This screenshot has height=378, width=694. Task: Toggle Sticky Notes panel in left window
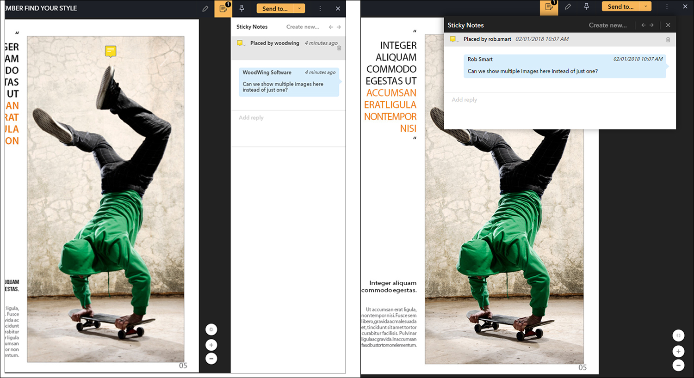(223, 9)
